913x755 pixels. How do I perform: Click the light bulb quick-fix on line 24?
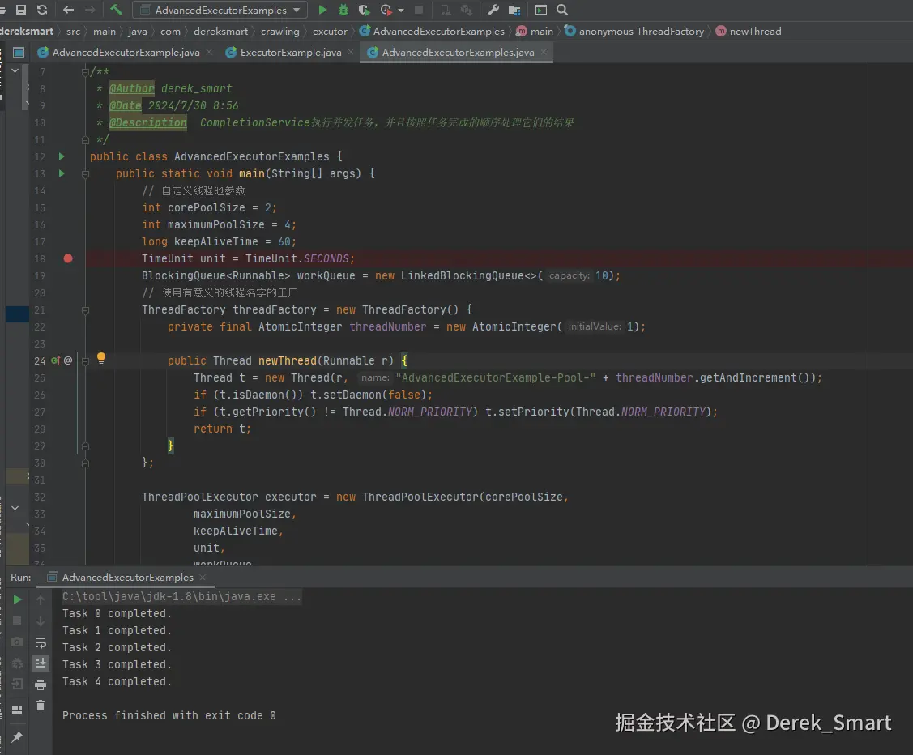tap(101, 358)
